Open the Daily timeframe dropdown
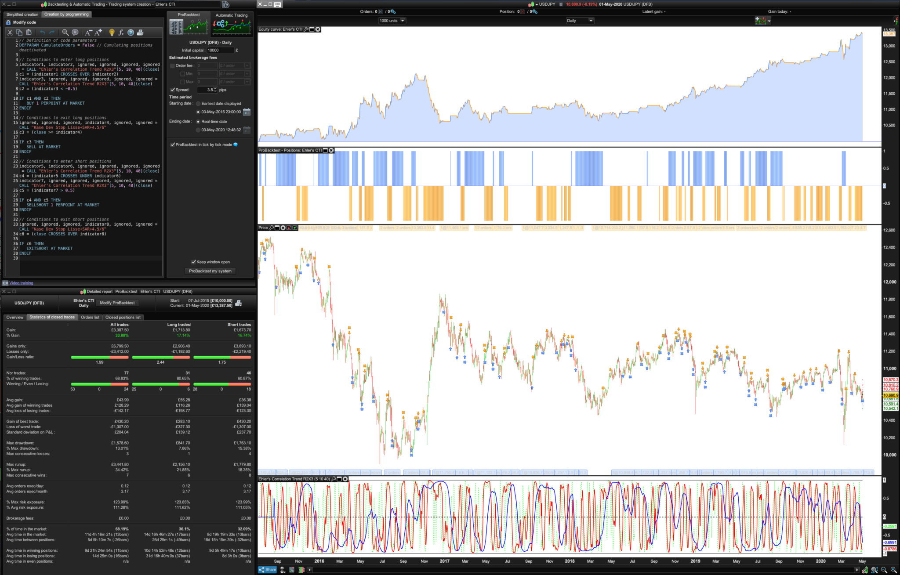Screen dimensions: 900x575 point(591,21)
